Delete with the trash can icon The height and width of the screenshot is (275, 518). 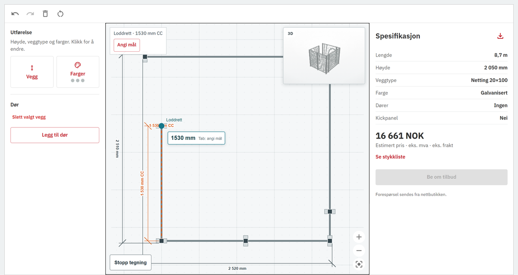pyautogui.click(x=45, y=14)
